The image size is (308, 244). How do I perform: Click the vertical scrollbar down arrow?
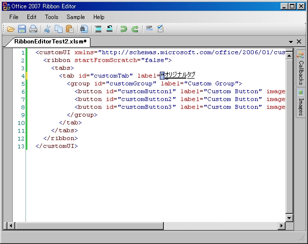click(x=289, y=218)
